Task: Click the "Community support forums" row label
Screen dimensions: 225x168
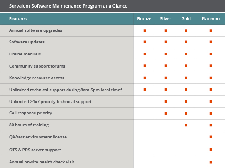Action: pos(37,66)
